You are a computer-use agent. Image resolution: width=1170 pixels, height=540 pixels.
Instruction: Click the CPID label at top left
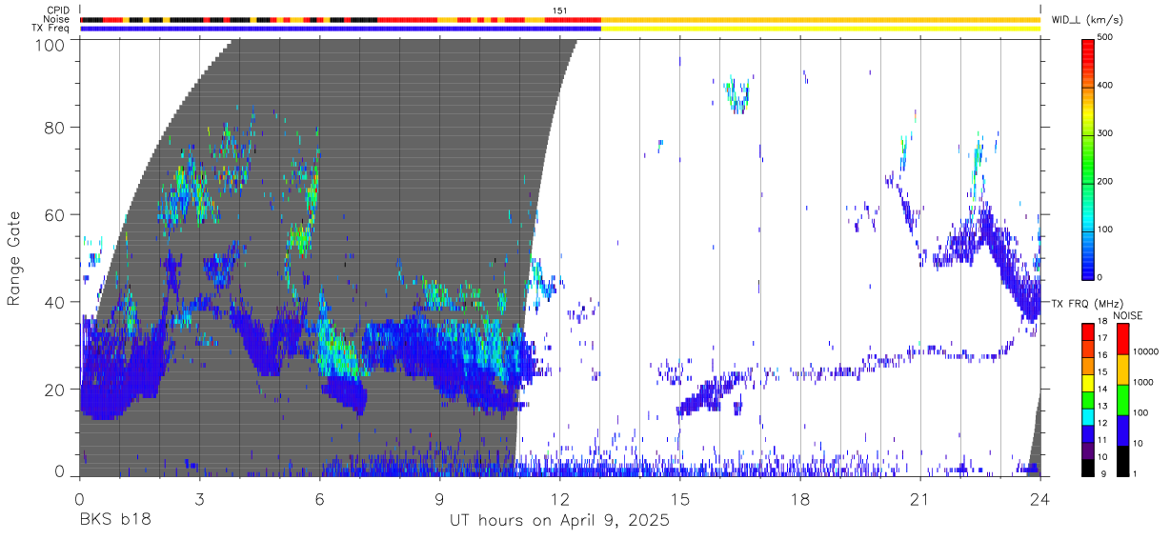tap(56, 10)
